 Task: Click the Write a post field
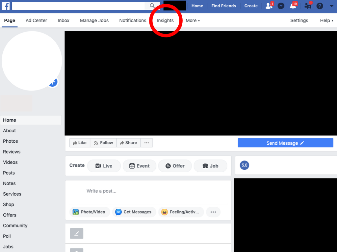(x=148, y=191)
